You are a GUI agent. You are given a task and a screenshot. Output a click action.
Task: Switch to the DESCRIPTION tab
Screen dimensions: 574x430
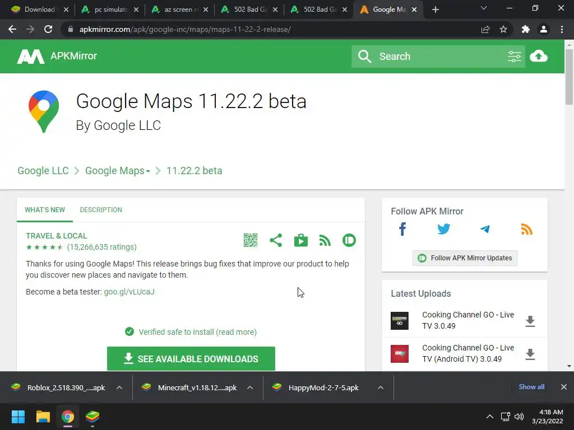101,210
